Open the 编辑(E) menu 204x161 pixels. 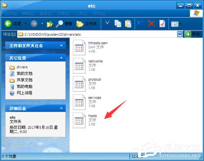pyautogui.click(x=28, y=13)
